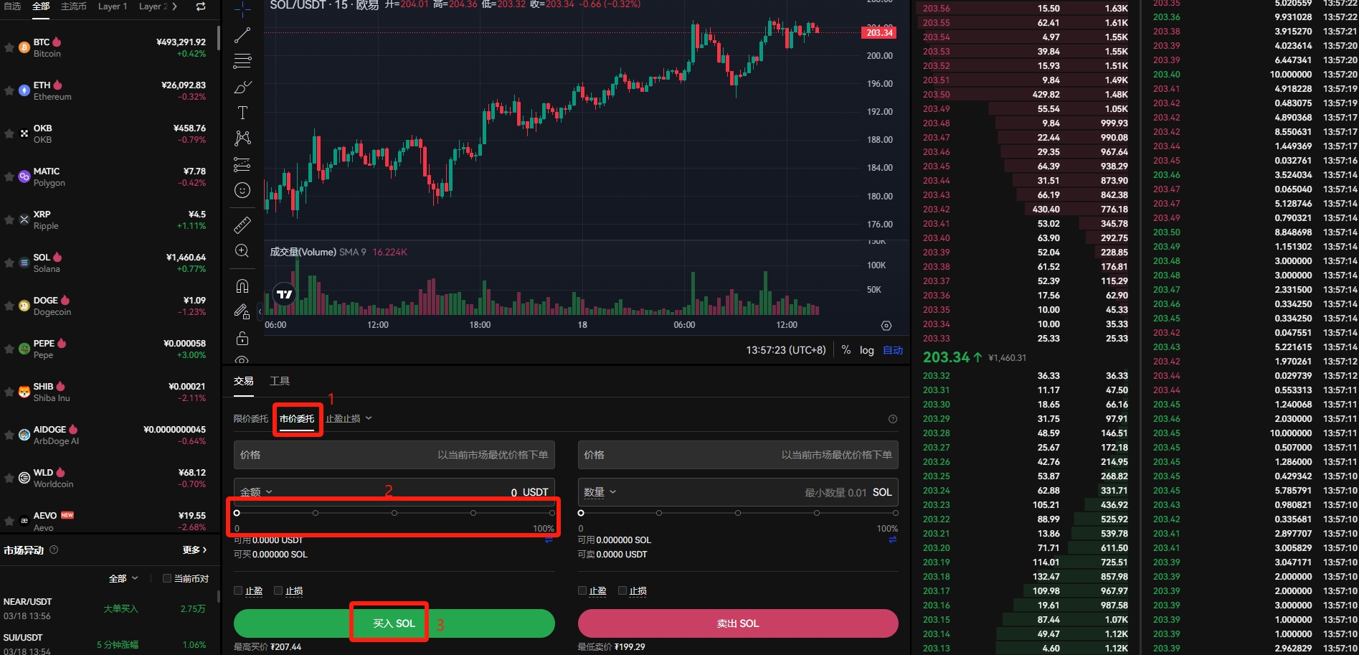The width and height of the screenshot is (1359, 655).
Task: Expand more coin category tabs arrow
Action: (x=174, y=6)
